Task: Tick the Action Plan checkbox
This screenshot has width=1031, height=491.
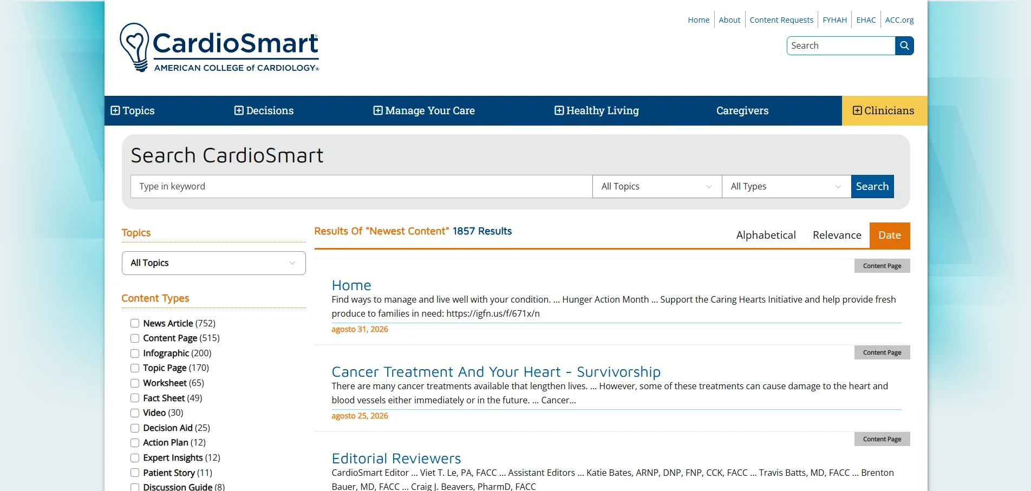Action: [135, 443]
